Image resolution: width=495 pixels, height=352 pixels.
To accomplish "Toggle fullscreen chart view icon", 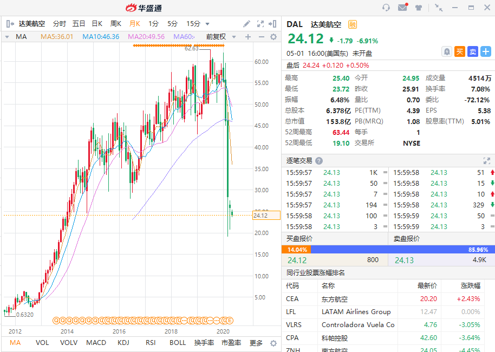I will click(260, 24).
